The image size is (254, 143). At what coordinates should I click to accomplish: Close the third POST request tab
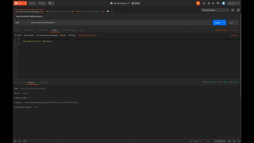104,12
